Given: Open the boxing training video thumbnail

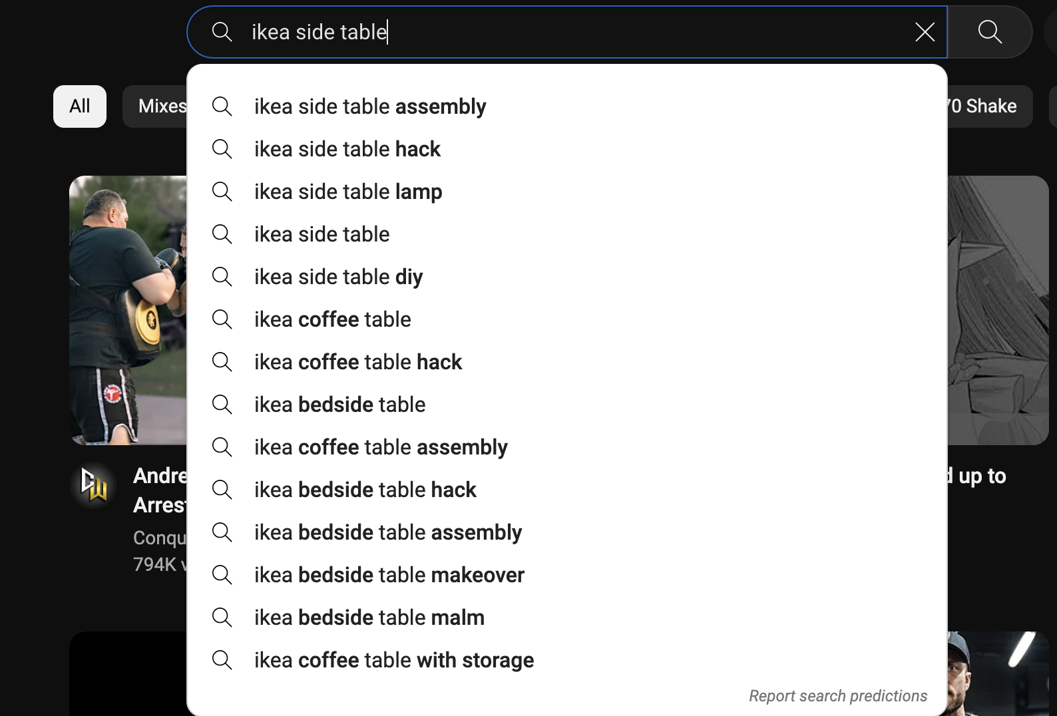Looking at the screenshot, I should [x=128, y=310].
